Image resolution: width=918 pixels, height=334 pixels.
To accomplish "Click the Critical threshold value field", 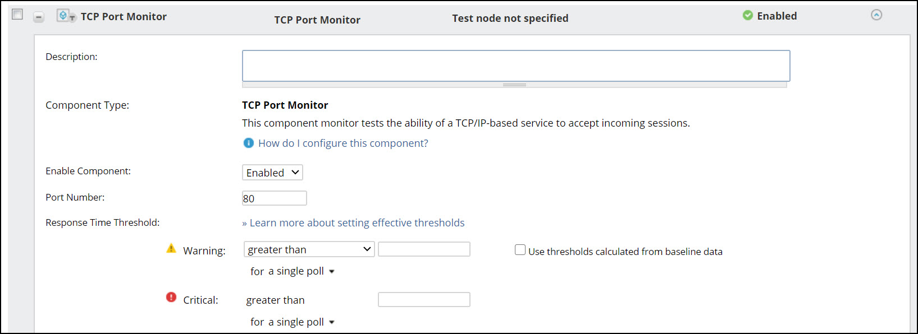I will (424, 300).
